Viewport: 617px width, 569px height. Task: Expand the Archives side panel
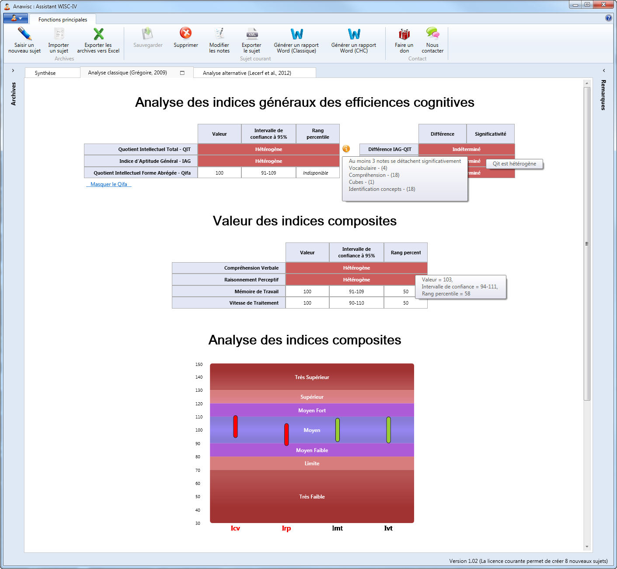coord(13,70)
